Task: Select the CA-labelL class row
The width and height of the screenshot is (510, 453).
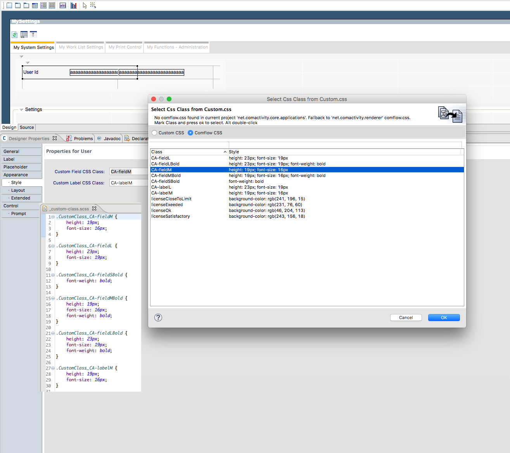Action: (307, 187)
